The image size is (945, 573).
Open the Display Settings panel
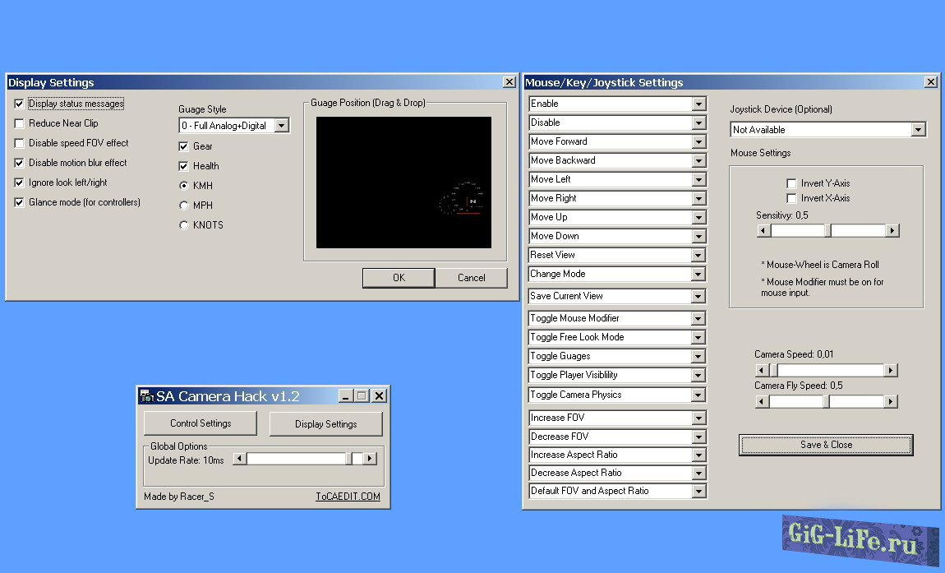(325, 423)
